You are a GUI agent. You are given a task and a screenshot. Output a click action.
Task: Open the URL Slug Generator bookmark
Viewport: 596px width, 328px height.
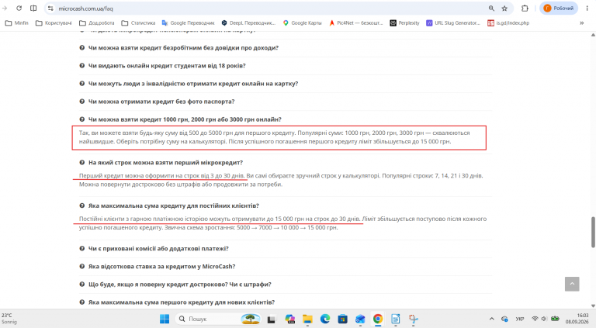pos(453,23)
